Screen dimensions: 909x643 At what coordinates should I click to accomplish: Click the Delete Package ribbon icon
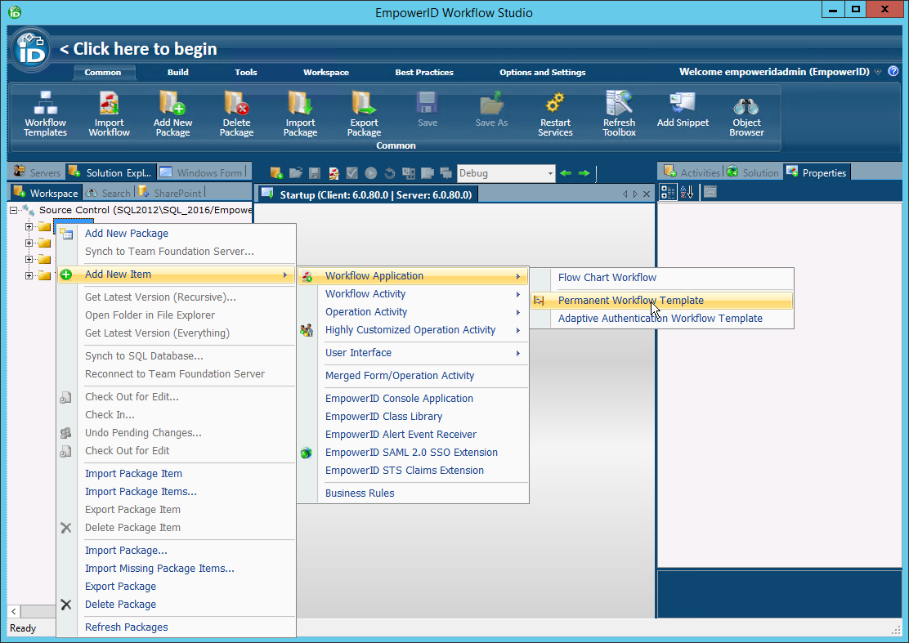pyautogui.click(x=236, y=114)
